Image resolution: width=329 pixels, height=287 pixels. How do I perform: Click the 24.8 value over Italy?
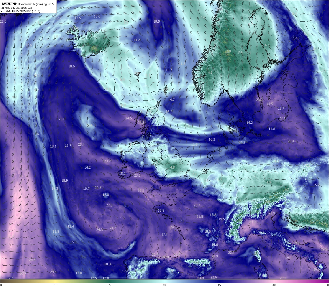pos(297,243)
